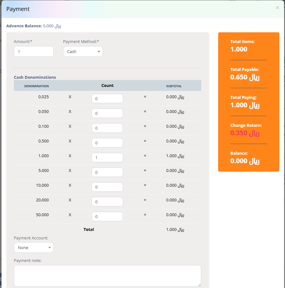Click the 20.000 denomination count box
The image size is (285, 288).
(x=107, y=201)
